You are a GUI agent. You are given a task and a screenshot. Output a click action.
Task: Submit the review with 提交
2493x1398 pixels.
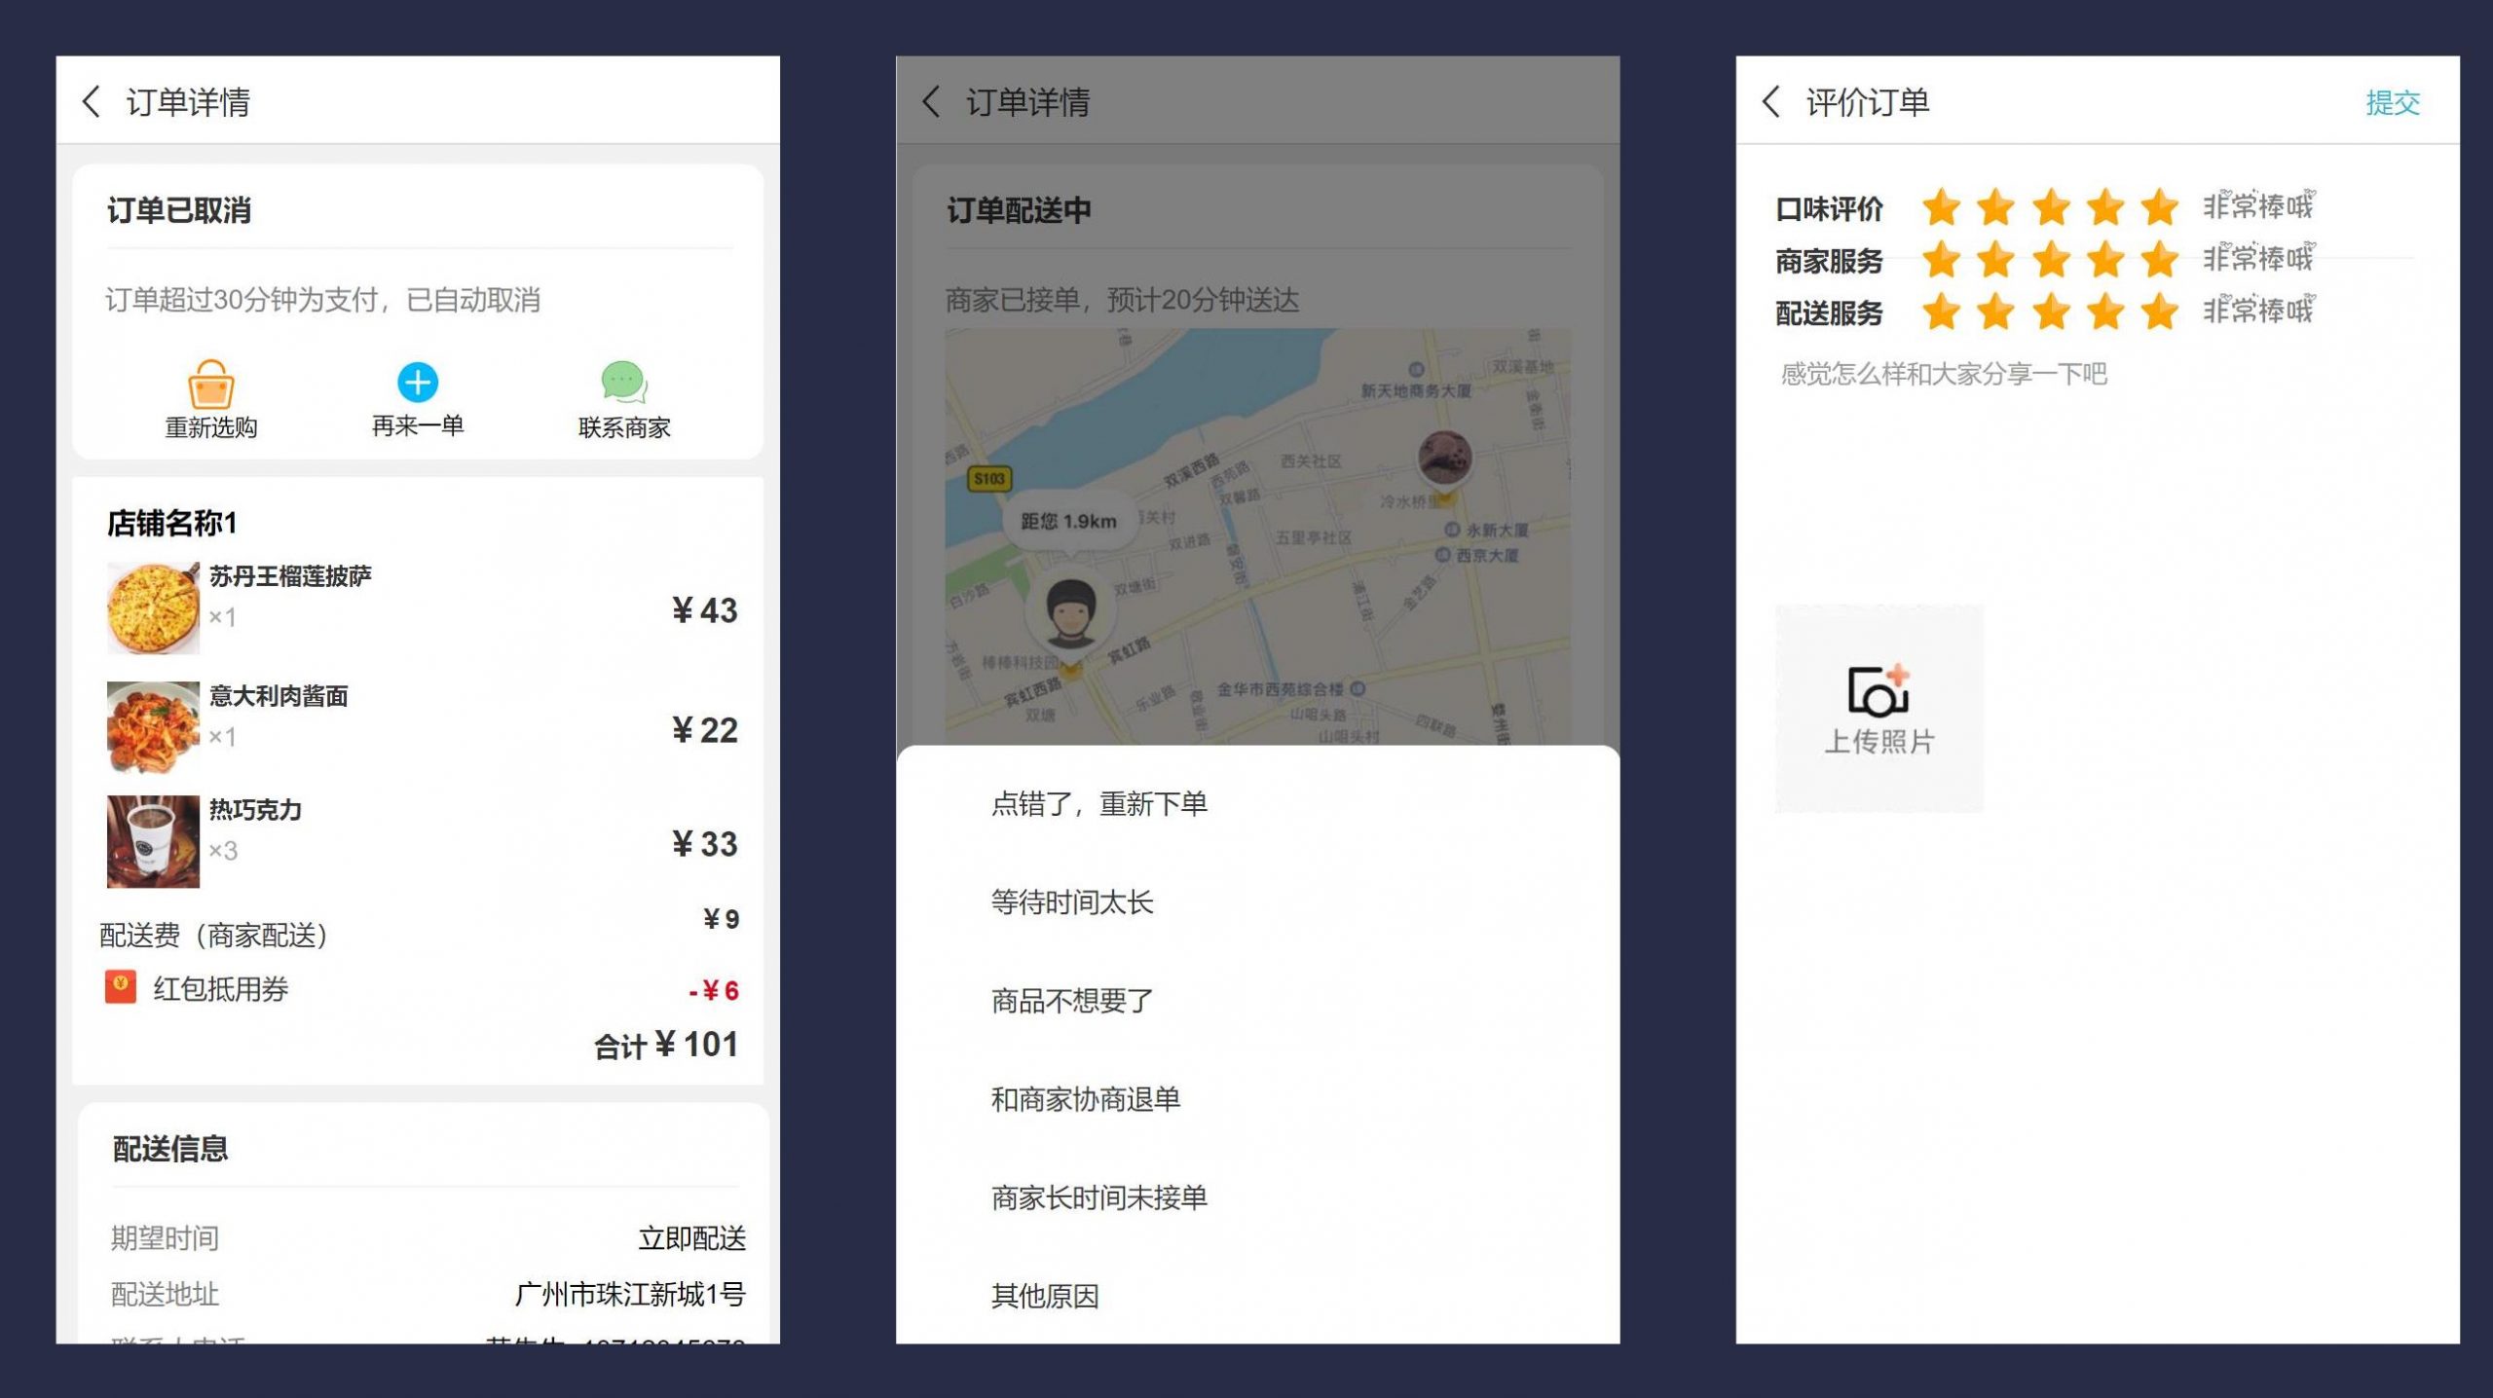tap(2392, 102)
